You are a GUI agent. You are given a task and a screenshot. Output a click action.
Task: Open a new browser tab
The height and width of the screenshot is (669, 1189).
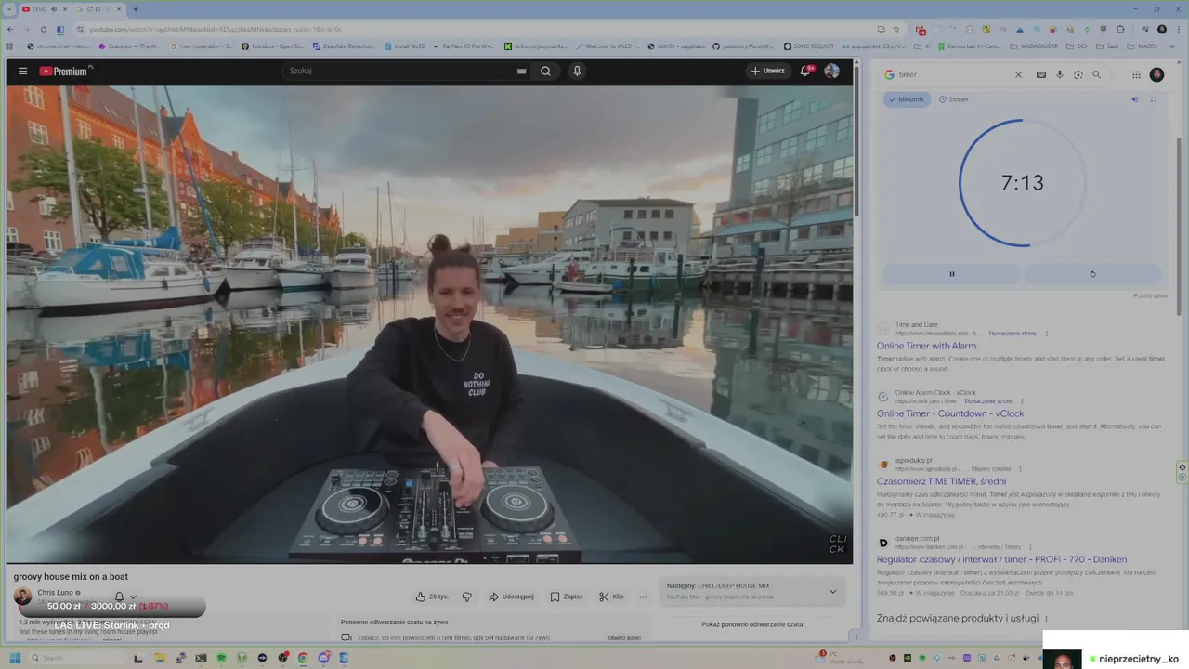pos(136,9)
